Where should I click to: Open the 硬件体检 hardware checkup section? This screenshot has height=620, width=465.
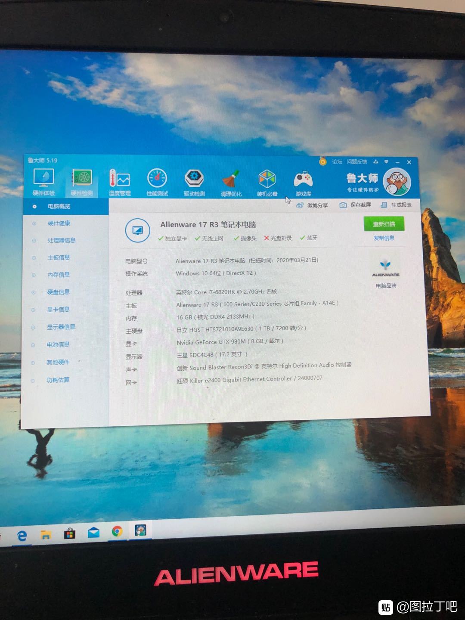(44, 182)
